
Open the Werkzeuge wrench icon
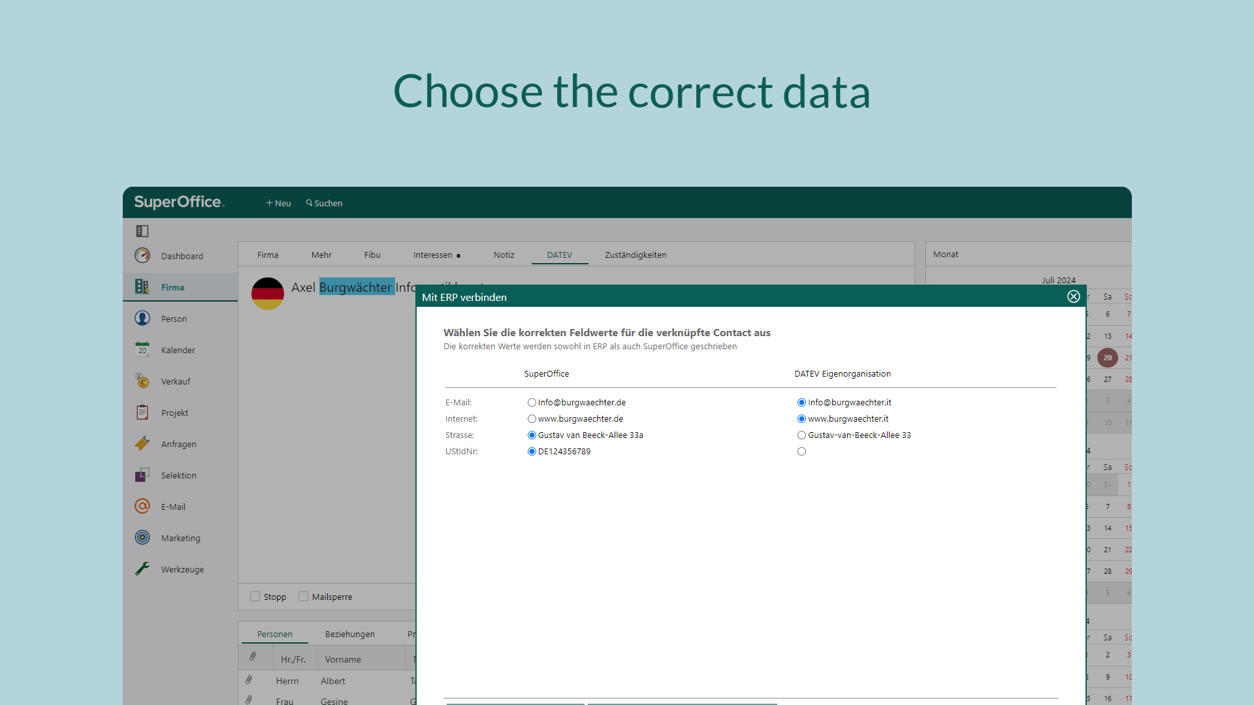142,569
